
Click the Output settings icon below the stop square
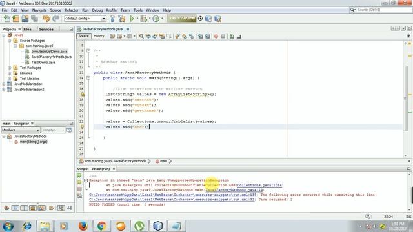[79, 196]
